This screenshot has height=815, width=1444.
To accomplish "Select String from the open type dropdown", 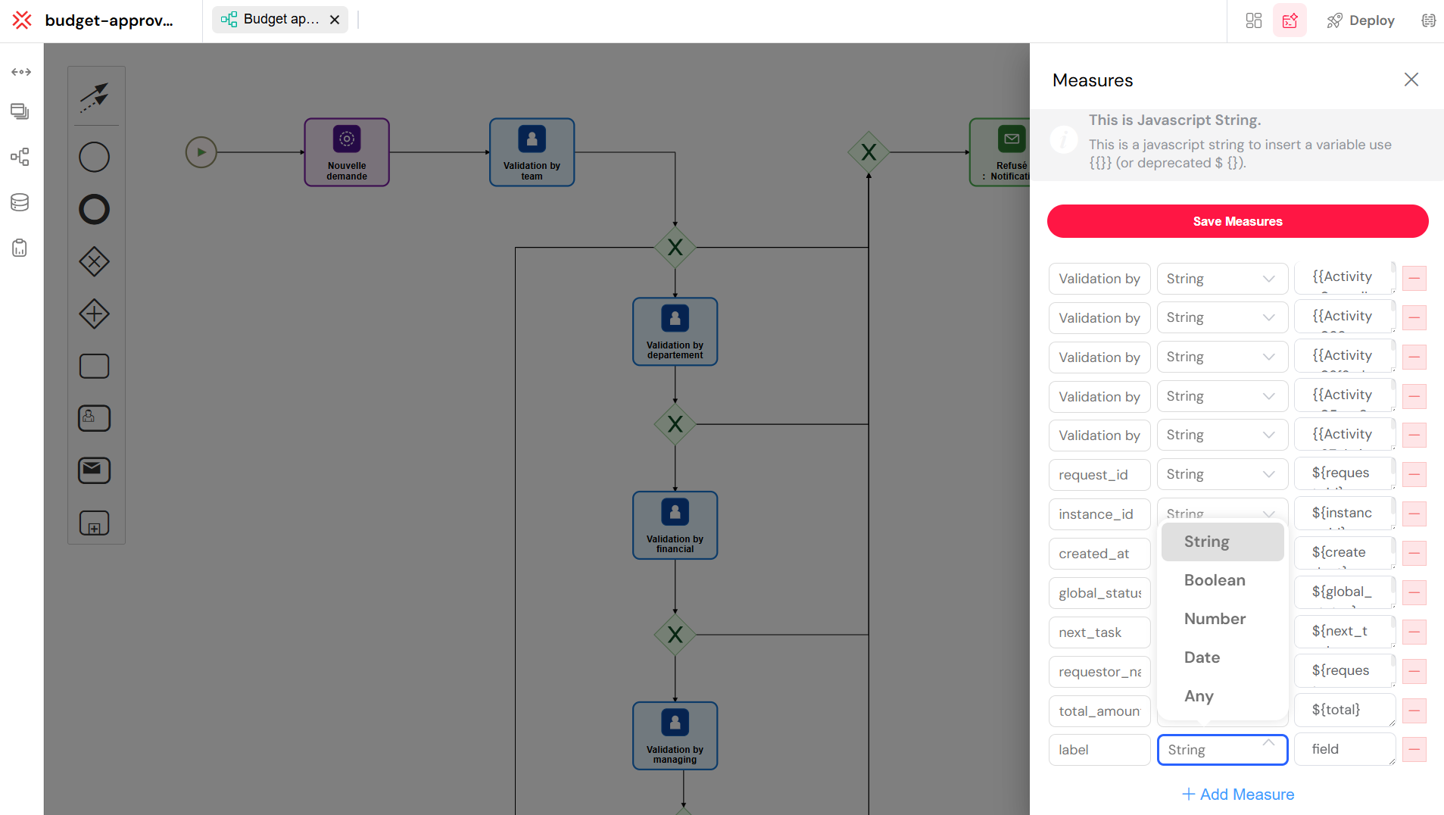I will (x=1205, y=541).
